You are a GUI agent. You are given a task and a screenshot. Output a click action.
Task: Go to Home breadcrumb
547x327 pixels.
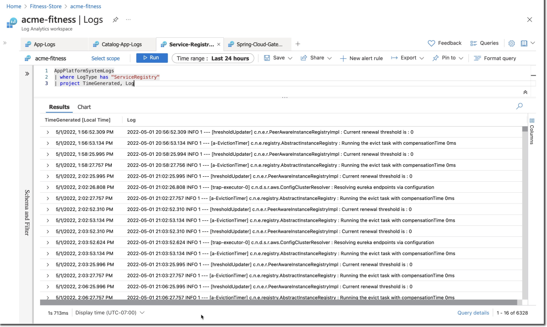pos(14,6)
